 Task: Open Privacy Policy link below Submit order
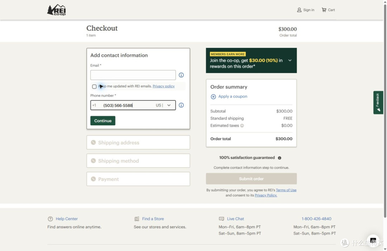266,195
